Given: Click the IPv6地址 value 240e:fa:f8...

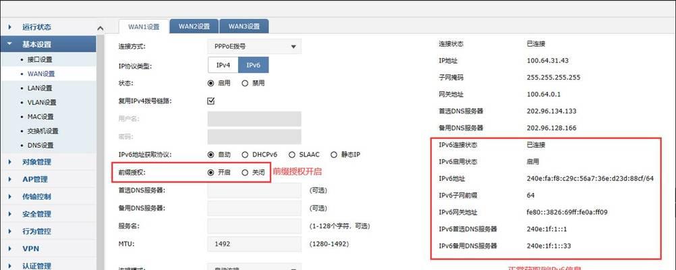Looking at the screenshot, I should pos(590,179).
